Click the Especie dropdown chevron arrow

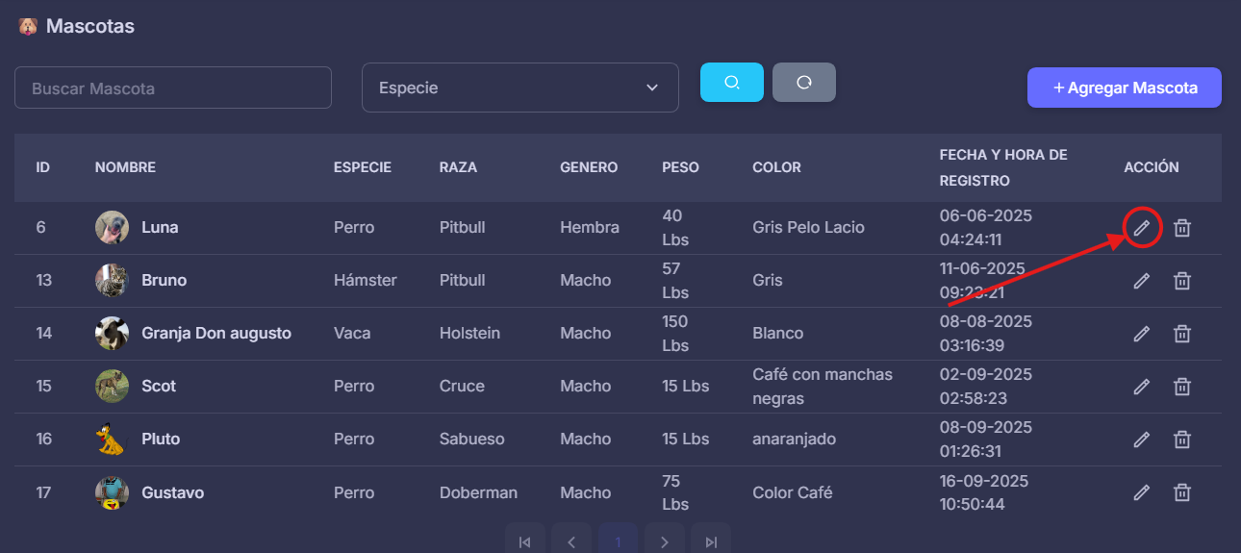tap(652, 88)
